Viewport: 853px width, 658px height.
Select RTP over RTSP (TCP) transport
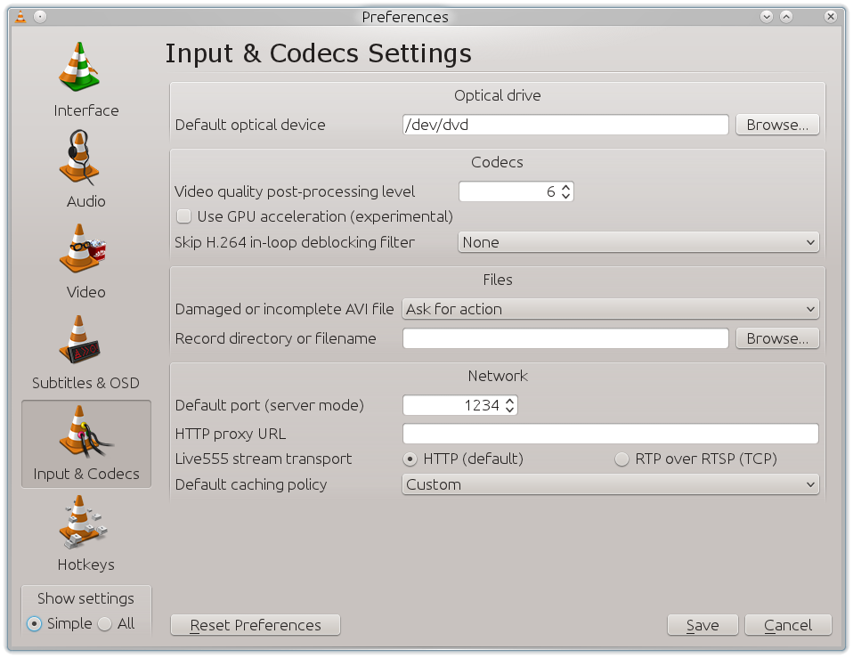point(621,459)
